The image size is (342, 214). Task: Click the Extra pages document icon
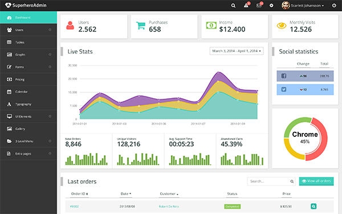coord(9,154)
